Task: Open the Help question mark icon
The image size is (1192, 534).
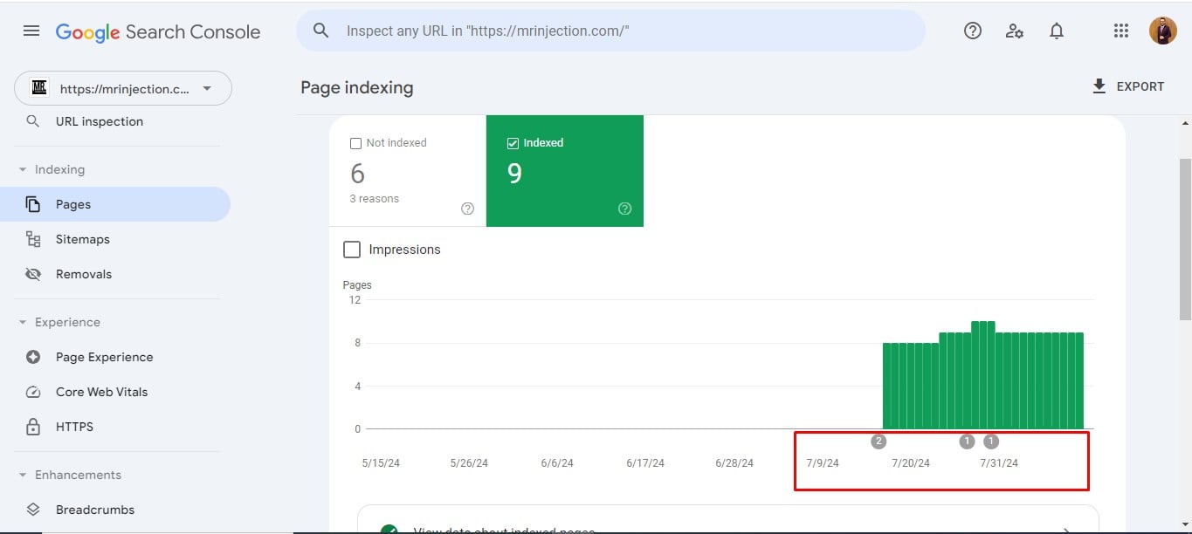Action: click(x=973, y=31)
